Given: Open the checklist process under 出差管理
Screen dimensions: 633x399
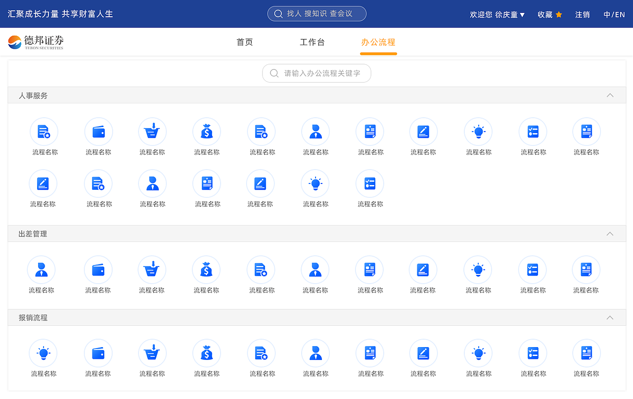Looking at the screenshot, I should 533,270.
